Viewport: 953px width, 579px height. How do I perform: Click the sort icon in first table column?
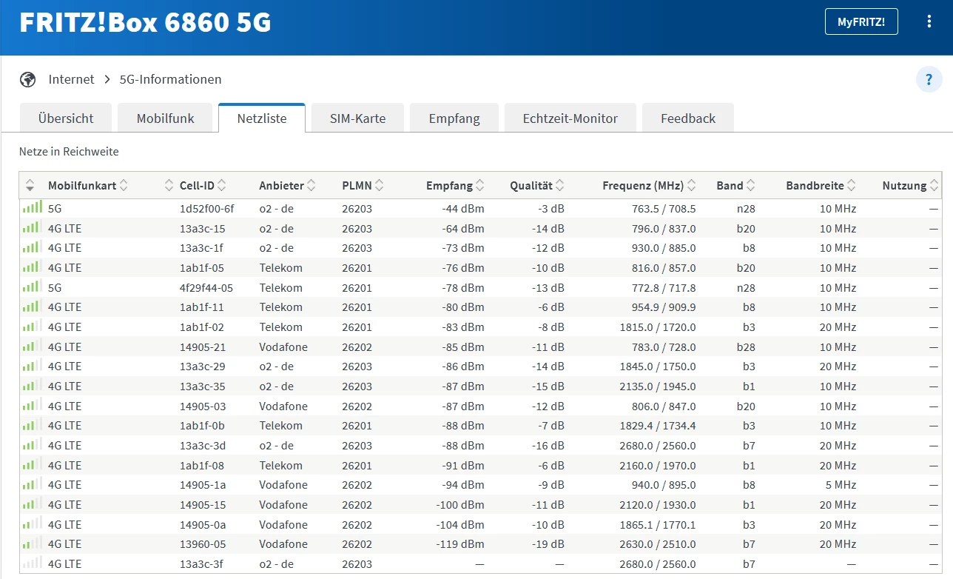point(30,186)
